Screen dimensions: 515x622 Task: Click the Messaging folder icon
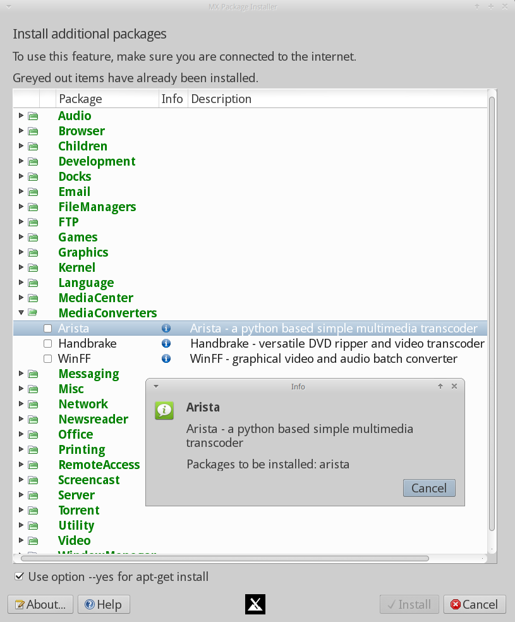click(x=33, y=374)
